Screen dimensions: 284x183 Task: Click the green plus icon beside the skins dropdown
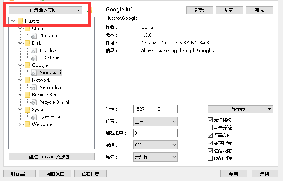click(90, 10)
